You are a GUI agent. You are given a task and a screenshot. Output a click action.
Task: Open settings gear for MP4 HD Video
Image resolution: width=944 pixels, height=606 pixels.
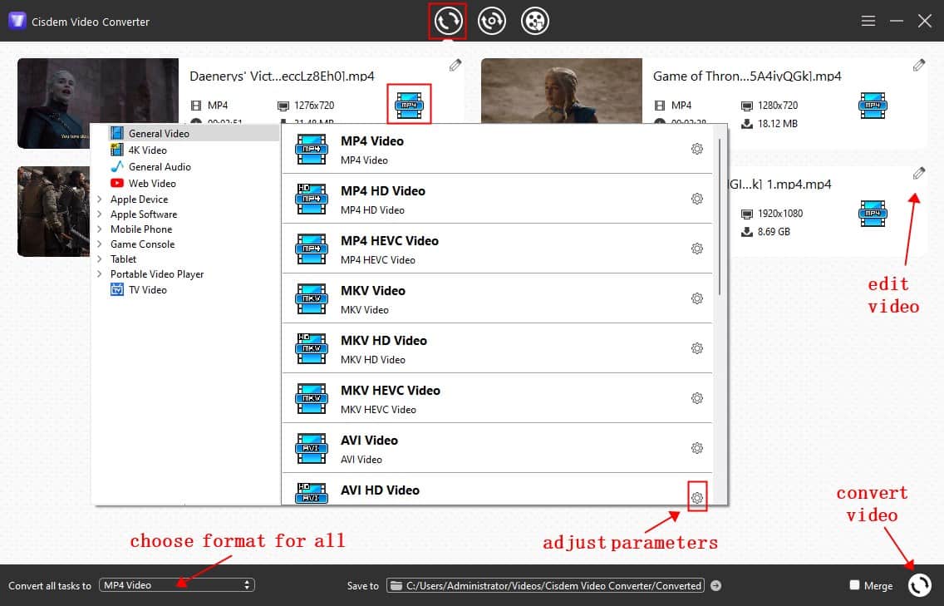coord(696,199)
